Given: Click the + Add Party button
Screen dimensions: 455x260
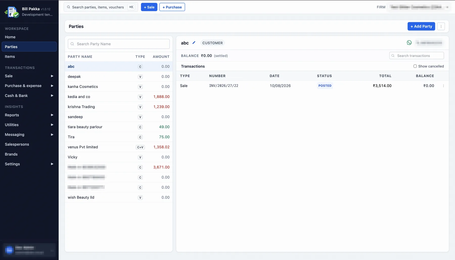Looking at the screenshot, I should 421,26.
